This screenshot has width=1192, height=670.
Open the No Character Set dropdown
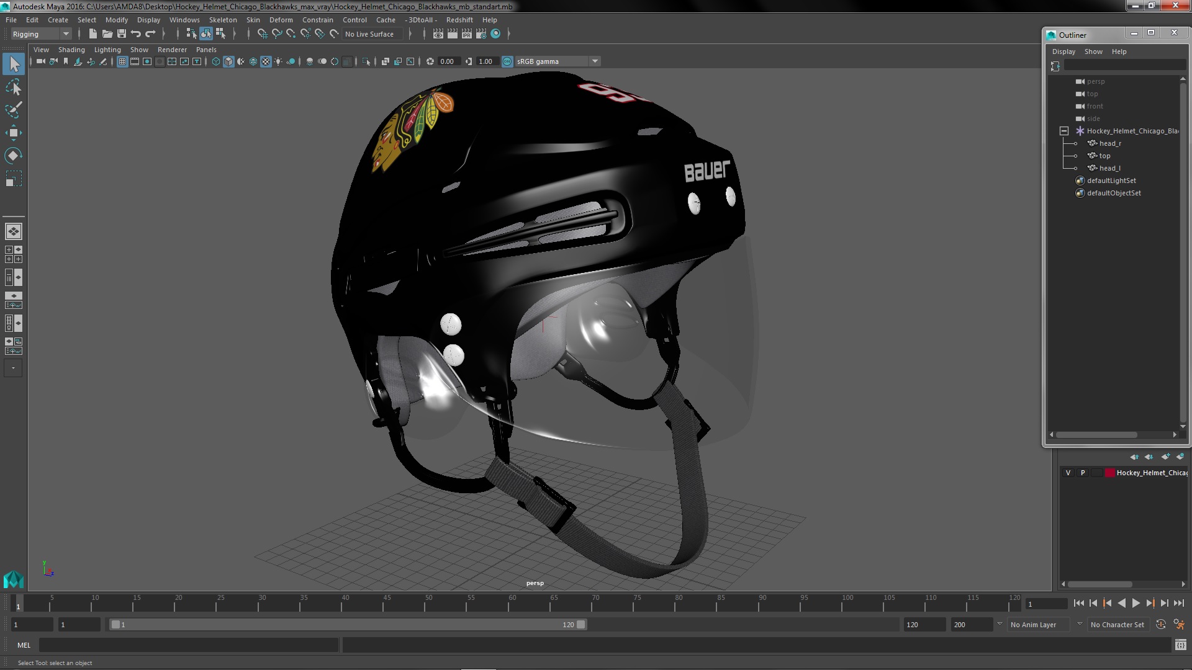(x=1117, y=625)
